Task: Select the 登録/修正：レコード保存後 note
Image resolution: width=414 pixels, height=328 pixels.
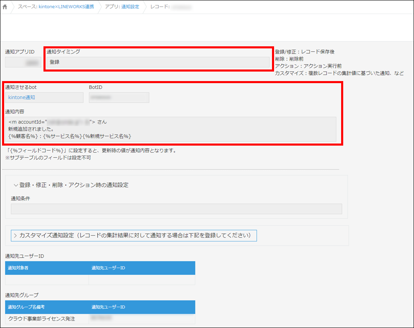Action: 305,52
